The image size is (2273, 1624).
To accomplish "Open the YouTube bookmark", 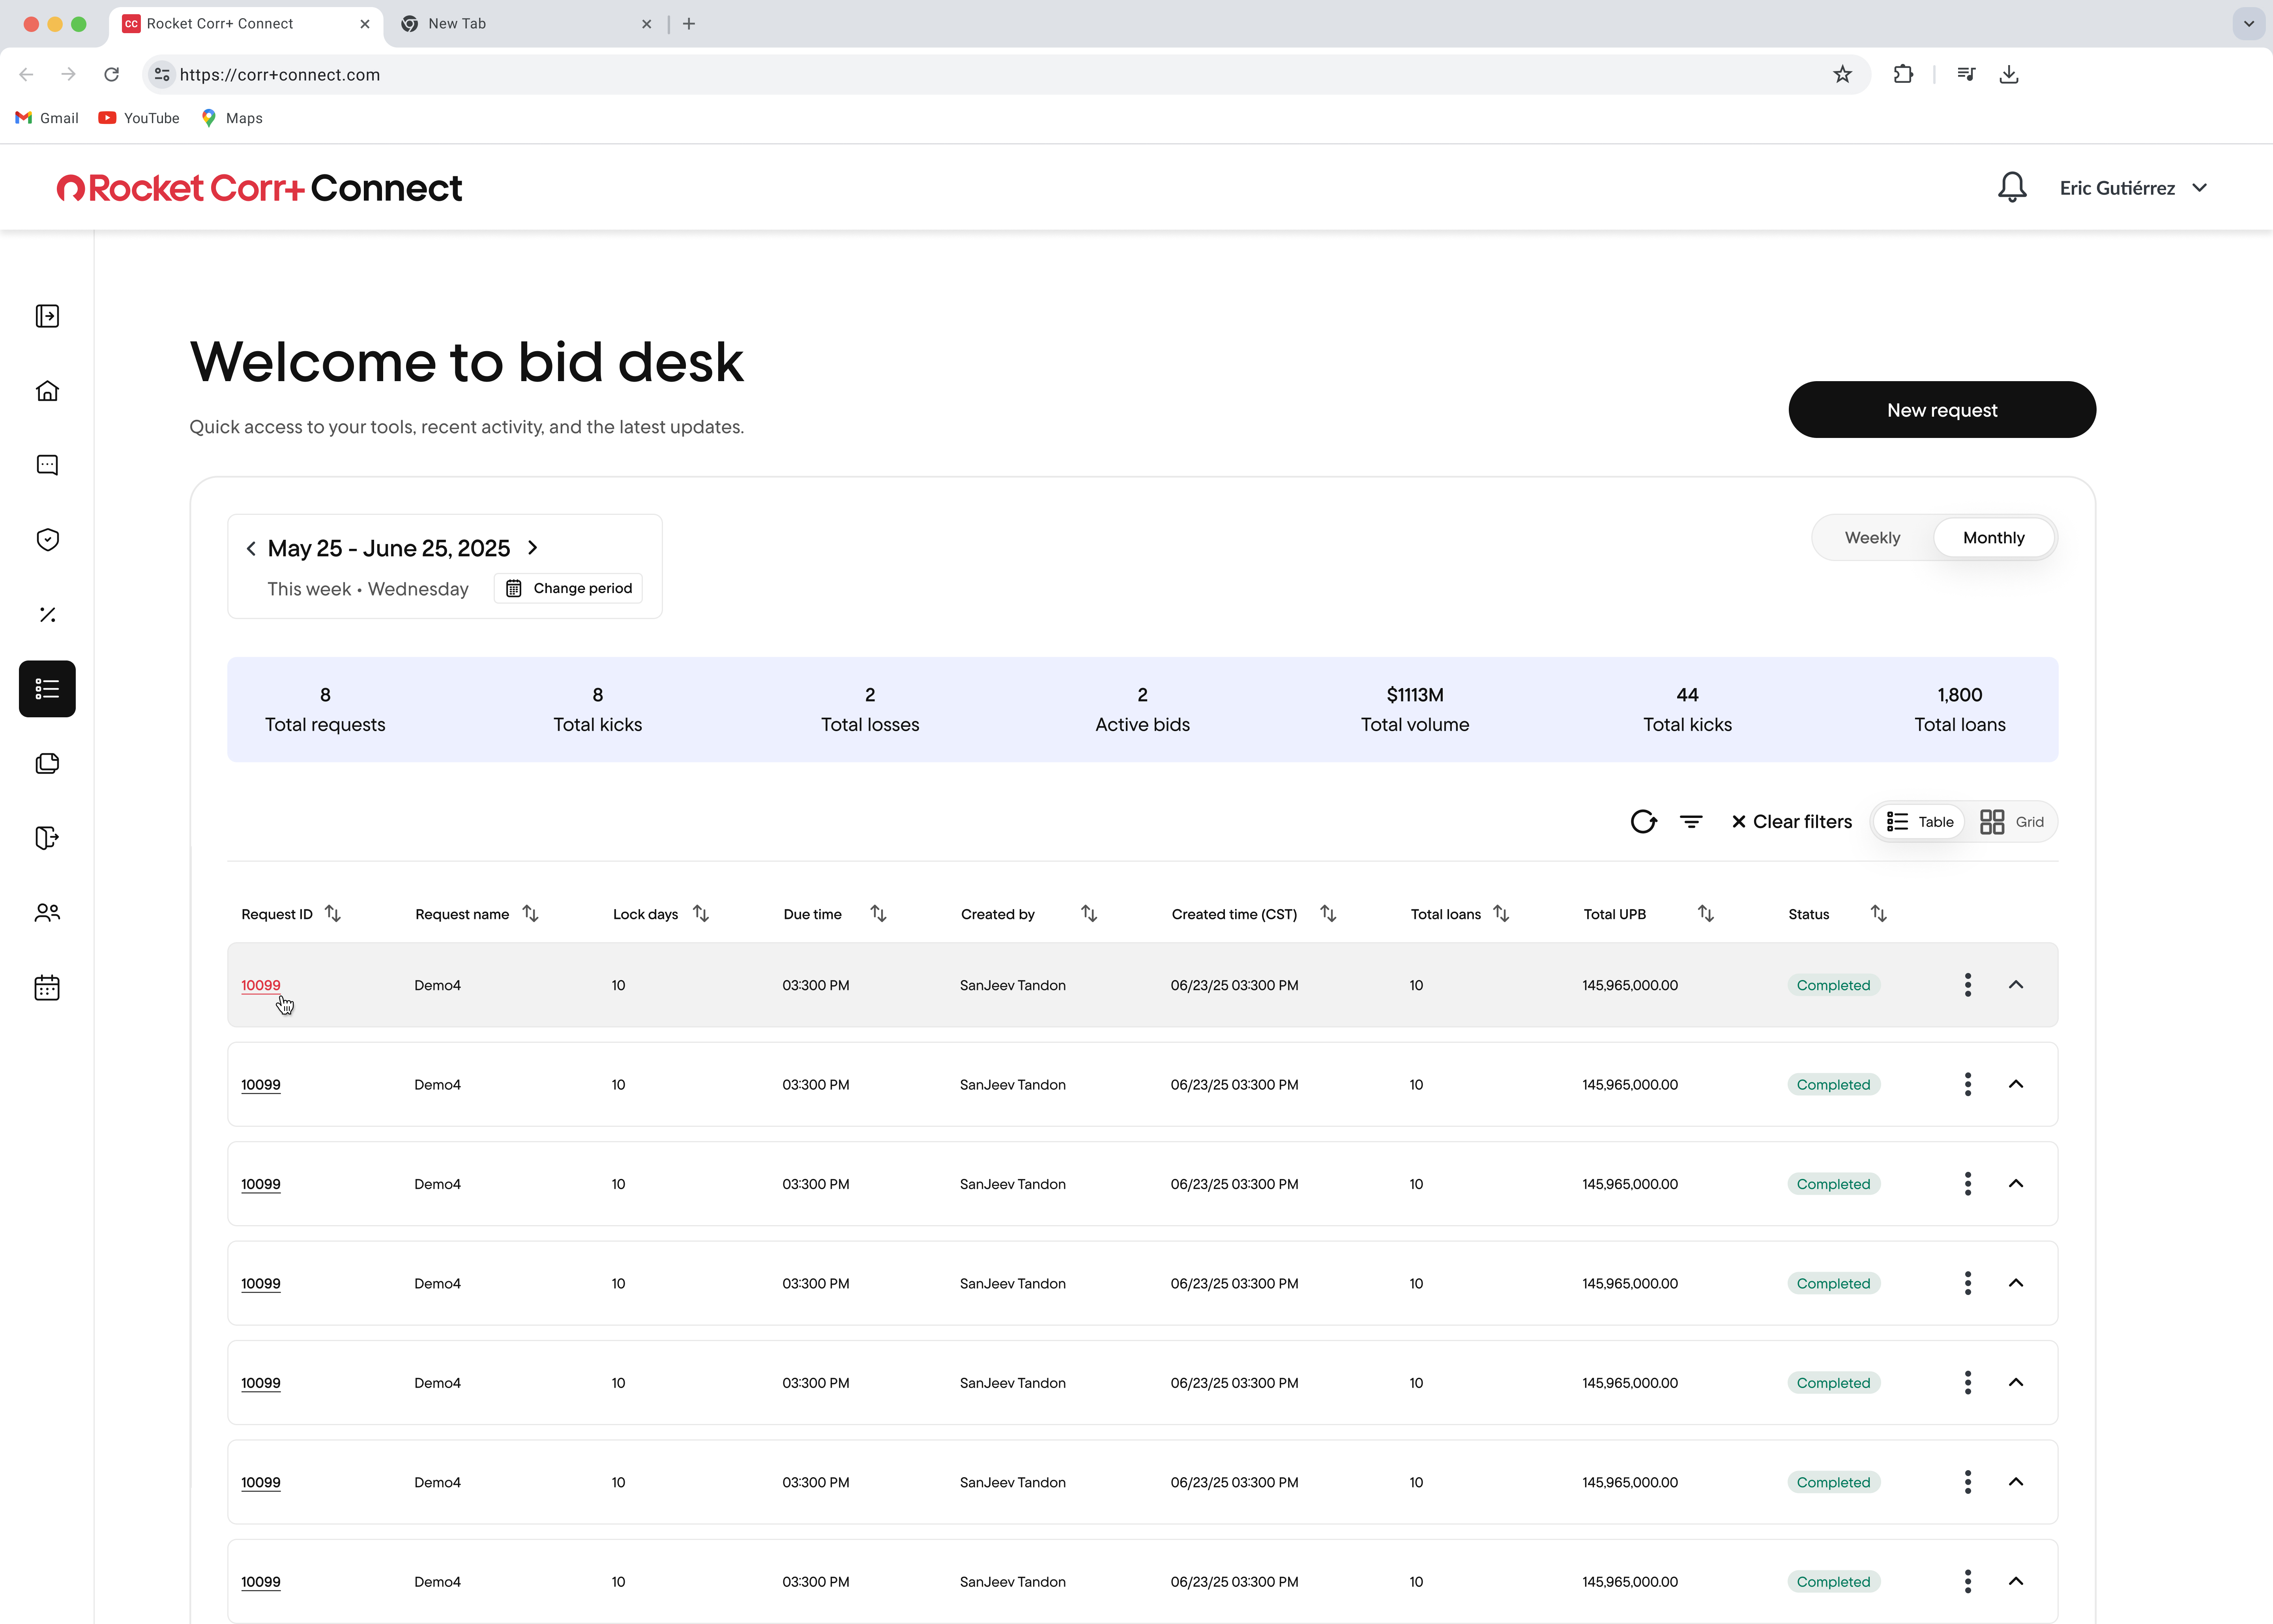I will [x=139, y=118].
